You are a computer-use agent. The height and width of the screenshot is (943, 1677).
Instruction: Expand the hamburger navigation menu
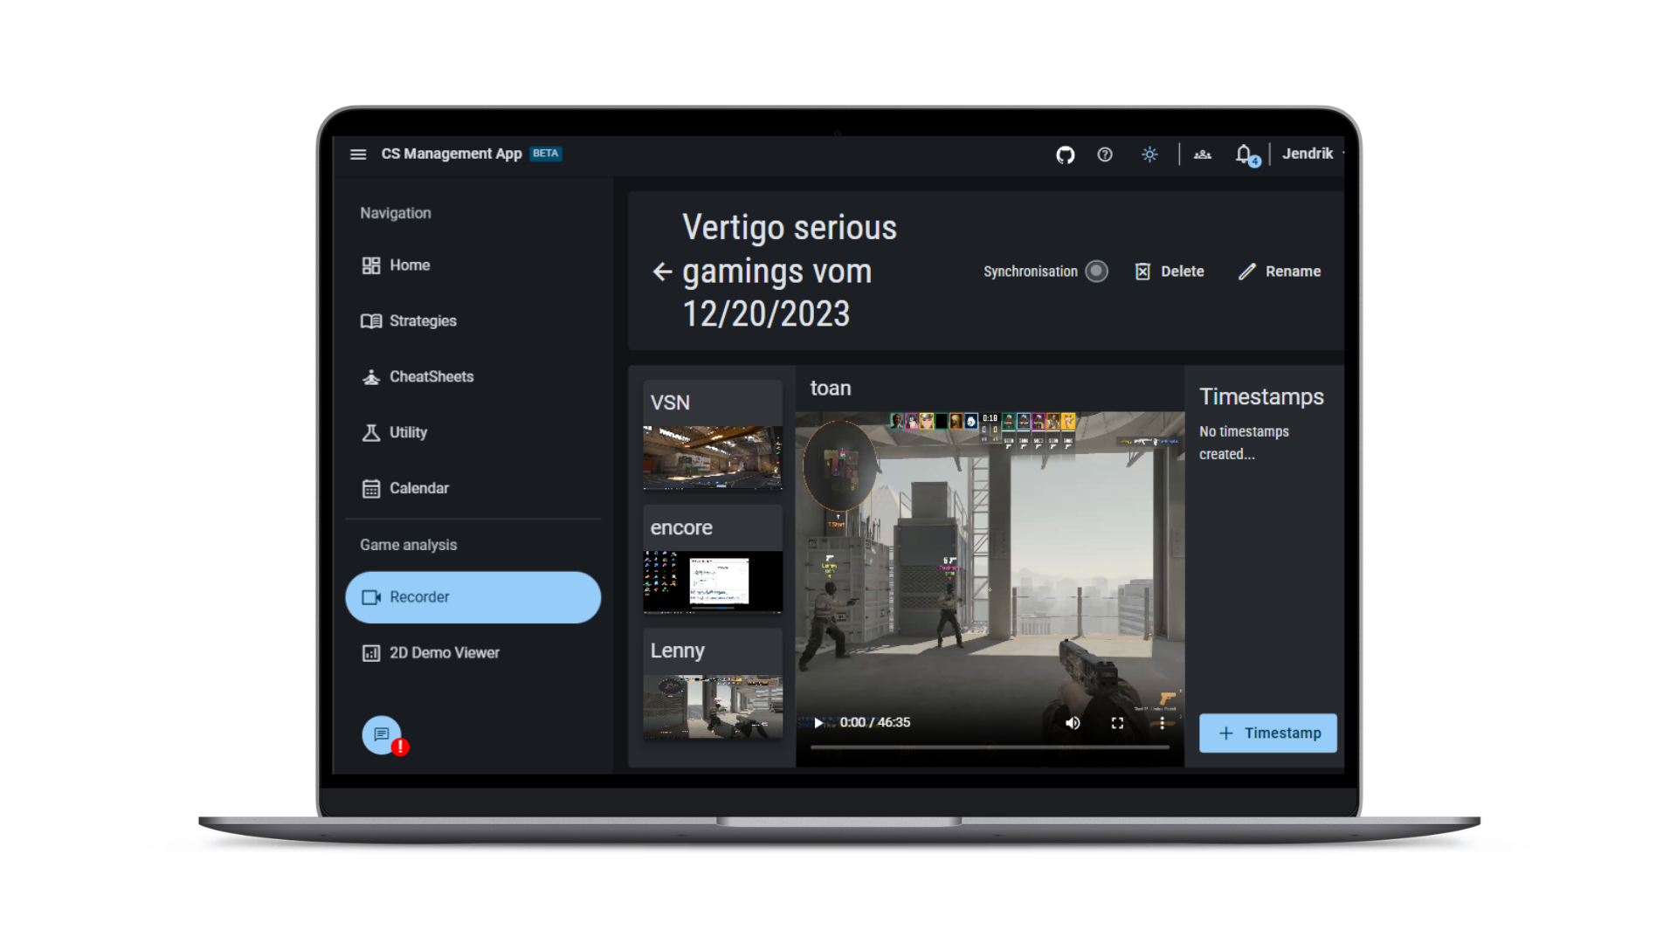click(x=359, y=153)
